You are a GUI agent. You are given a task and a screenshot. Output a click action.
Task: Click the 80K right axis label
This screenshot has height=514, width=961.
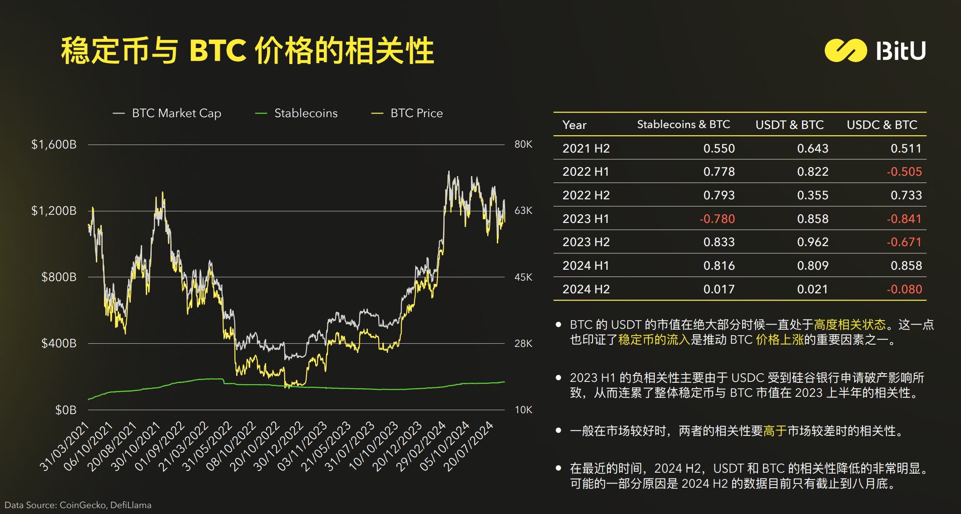coord(523,144)
